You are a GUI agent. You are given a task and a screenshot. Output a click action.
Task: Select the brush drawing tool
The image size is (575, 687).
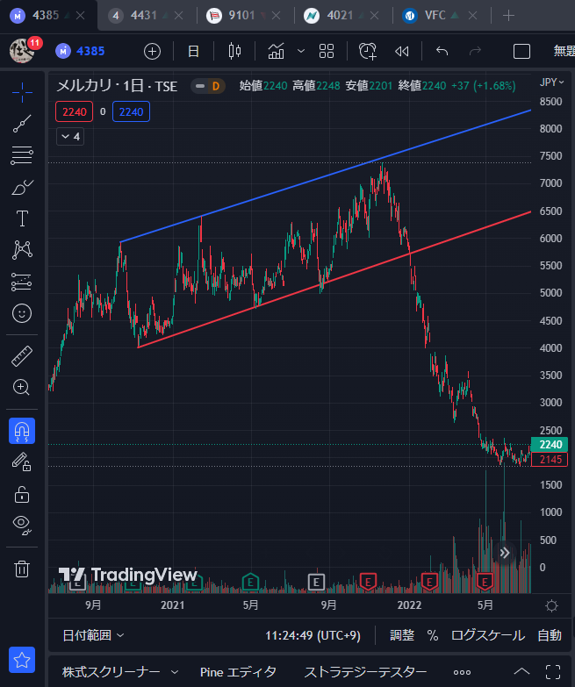pyautogui.click(x=22, y=187)
